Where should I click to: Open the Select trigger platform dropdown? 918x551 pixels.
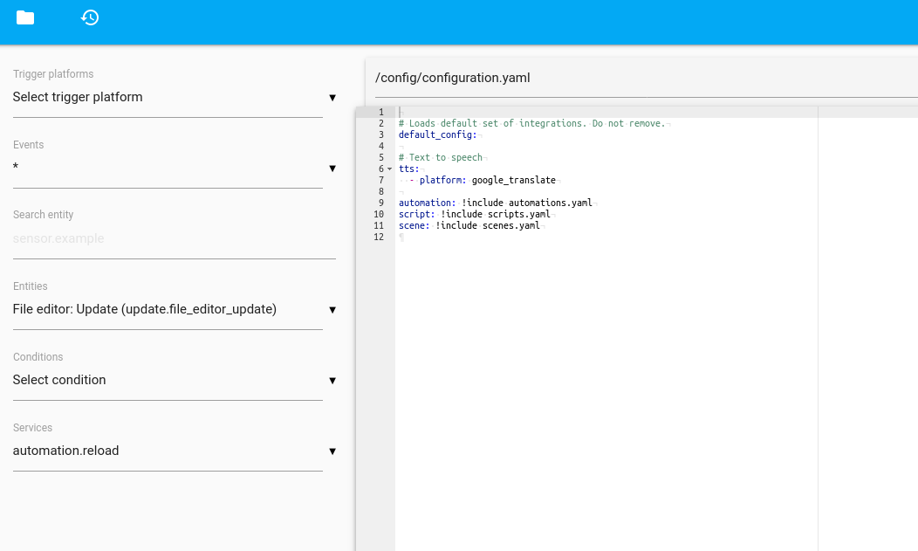point(168,98)
